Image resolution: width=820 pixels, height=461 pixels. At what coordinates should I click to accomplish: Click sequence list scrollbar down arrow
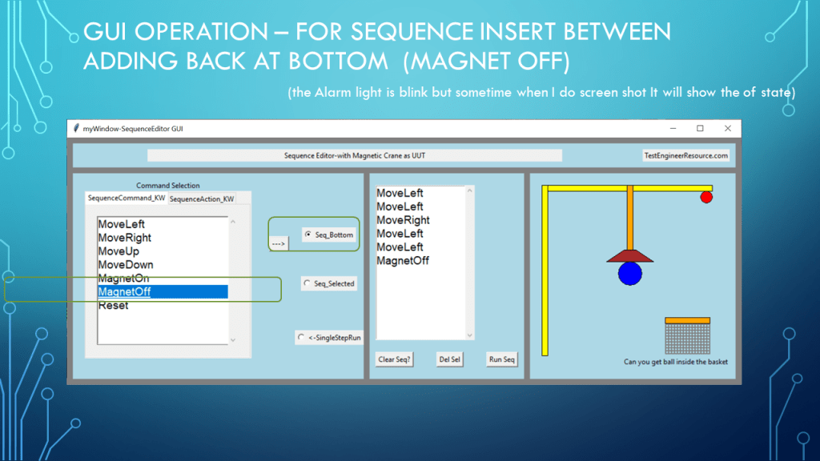pyautogui.click(x=470, y=335)
